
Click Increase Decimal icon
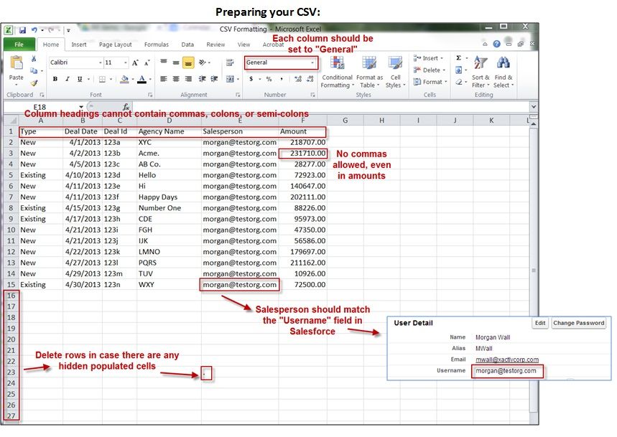[298, 79]
